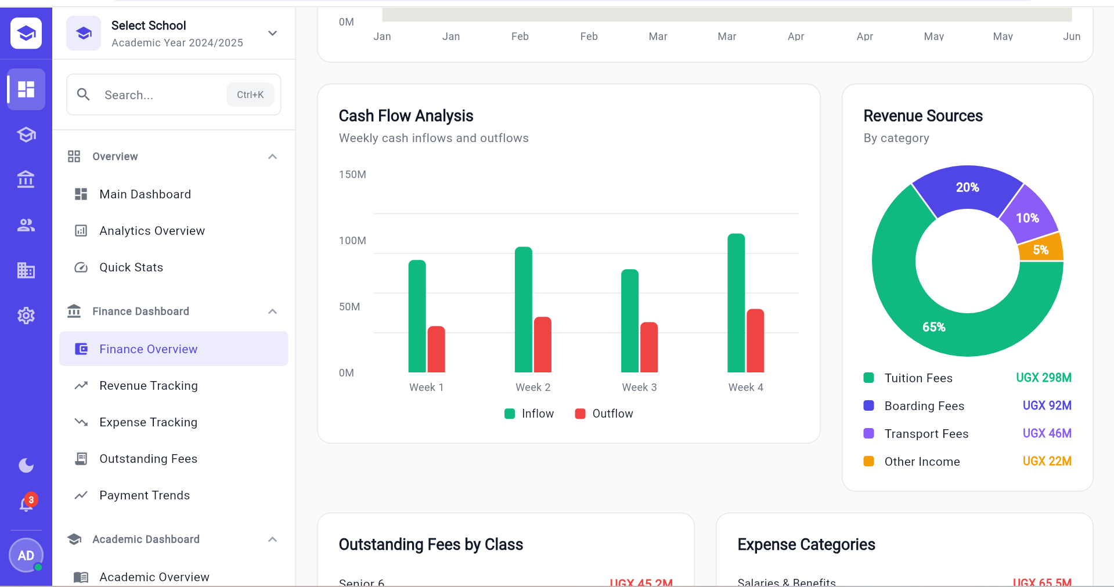Open the bank-shaped finance icon in sidebar
Screen dimensions: 1114x587
coord(26,179)
